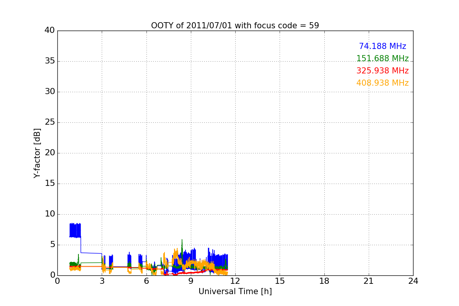
Task: Select the 325.938 MHz legend label
Action: (382, 71)
